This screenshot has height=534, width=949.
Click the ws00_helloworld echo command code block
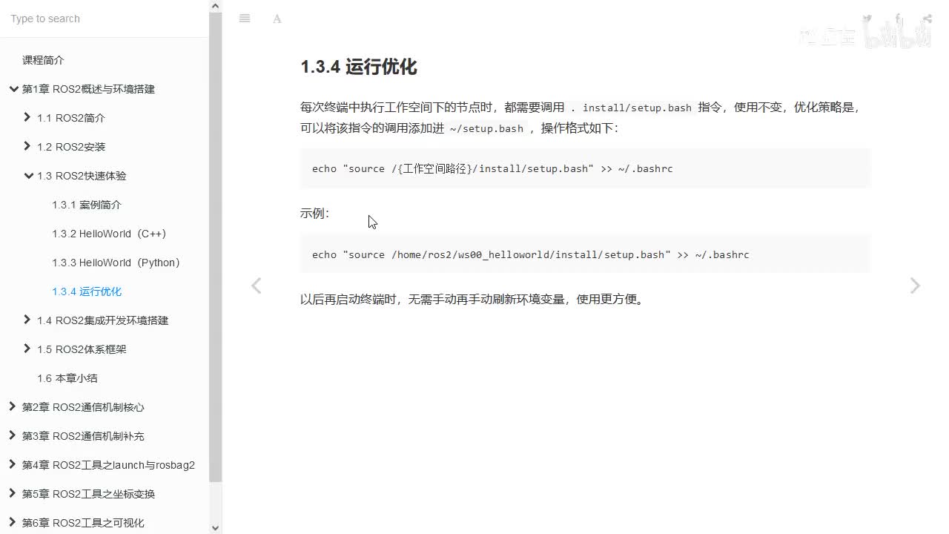click(585, 254)
